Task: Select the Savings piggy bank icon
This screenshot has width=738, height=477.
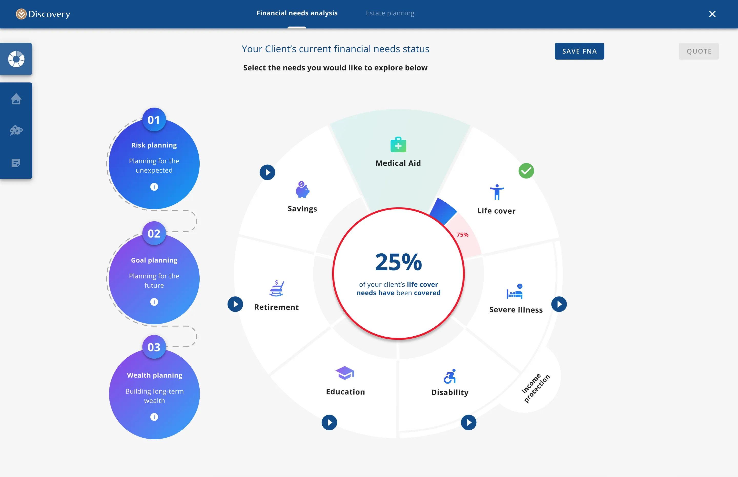Action: pyautogui.click(x=302, y=190)
